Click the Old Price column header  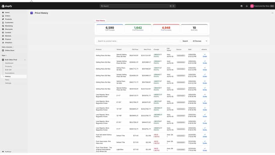[x=135, y=50]
